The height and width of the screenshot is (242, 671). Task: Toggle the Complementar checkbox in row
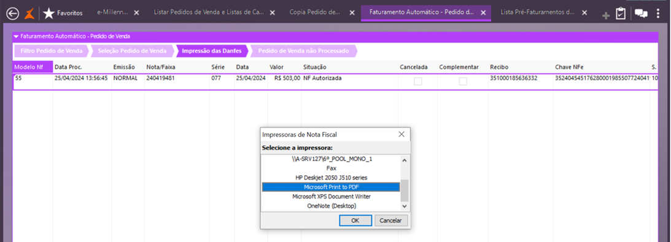click(463, 81)
